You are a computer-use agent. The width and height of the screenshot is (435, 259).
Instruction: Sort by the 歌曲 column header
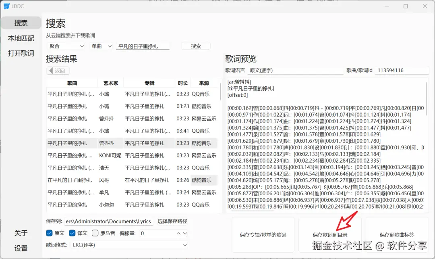[x=72, y=83]
